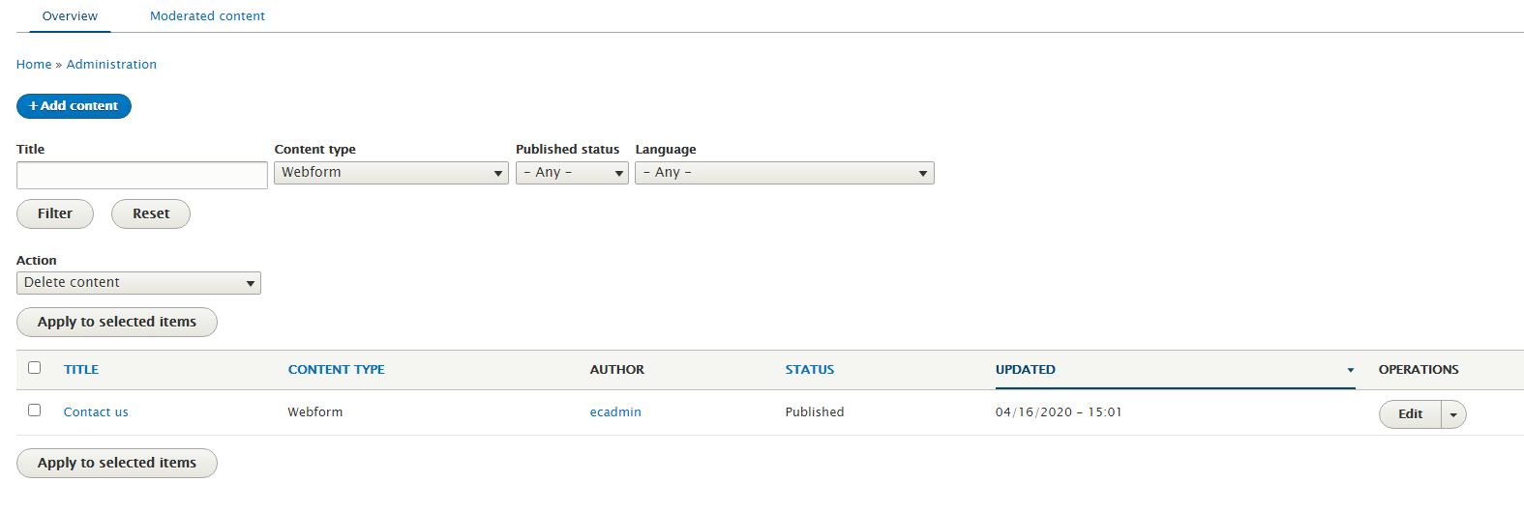Click the Filter button
The height and width of the screenshot is (510, 1524).
(x=55, y=213)
